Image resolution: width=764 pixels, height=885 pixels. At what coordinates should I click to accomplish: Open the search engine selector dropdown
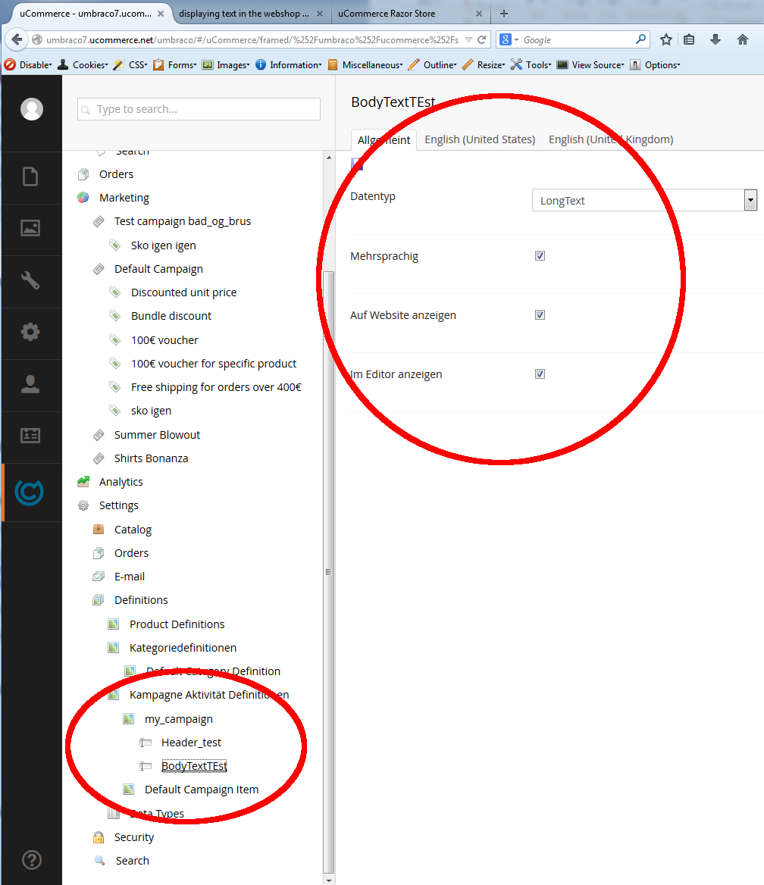509,39
